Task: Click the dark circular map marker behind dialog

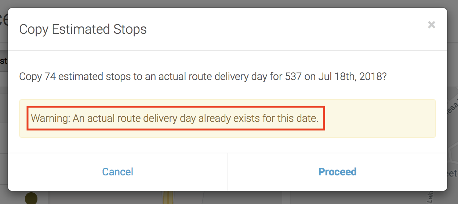Action: coord(31,198)
